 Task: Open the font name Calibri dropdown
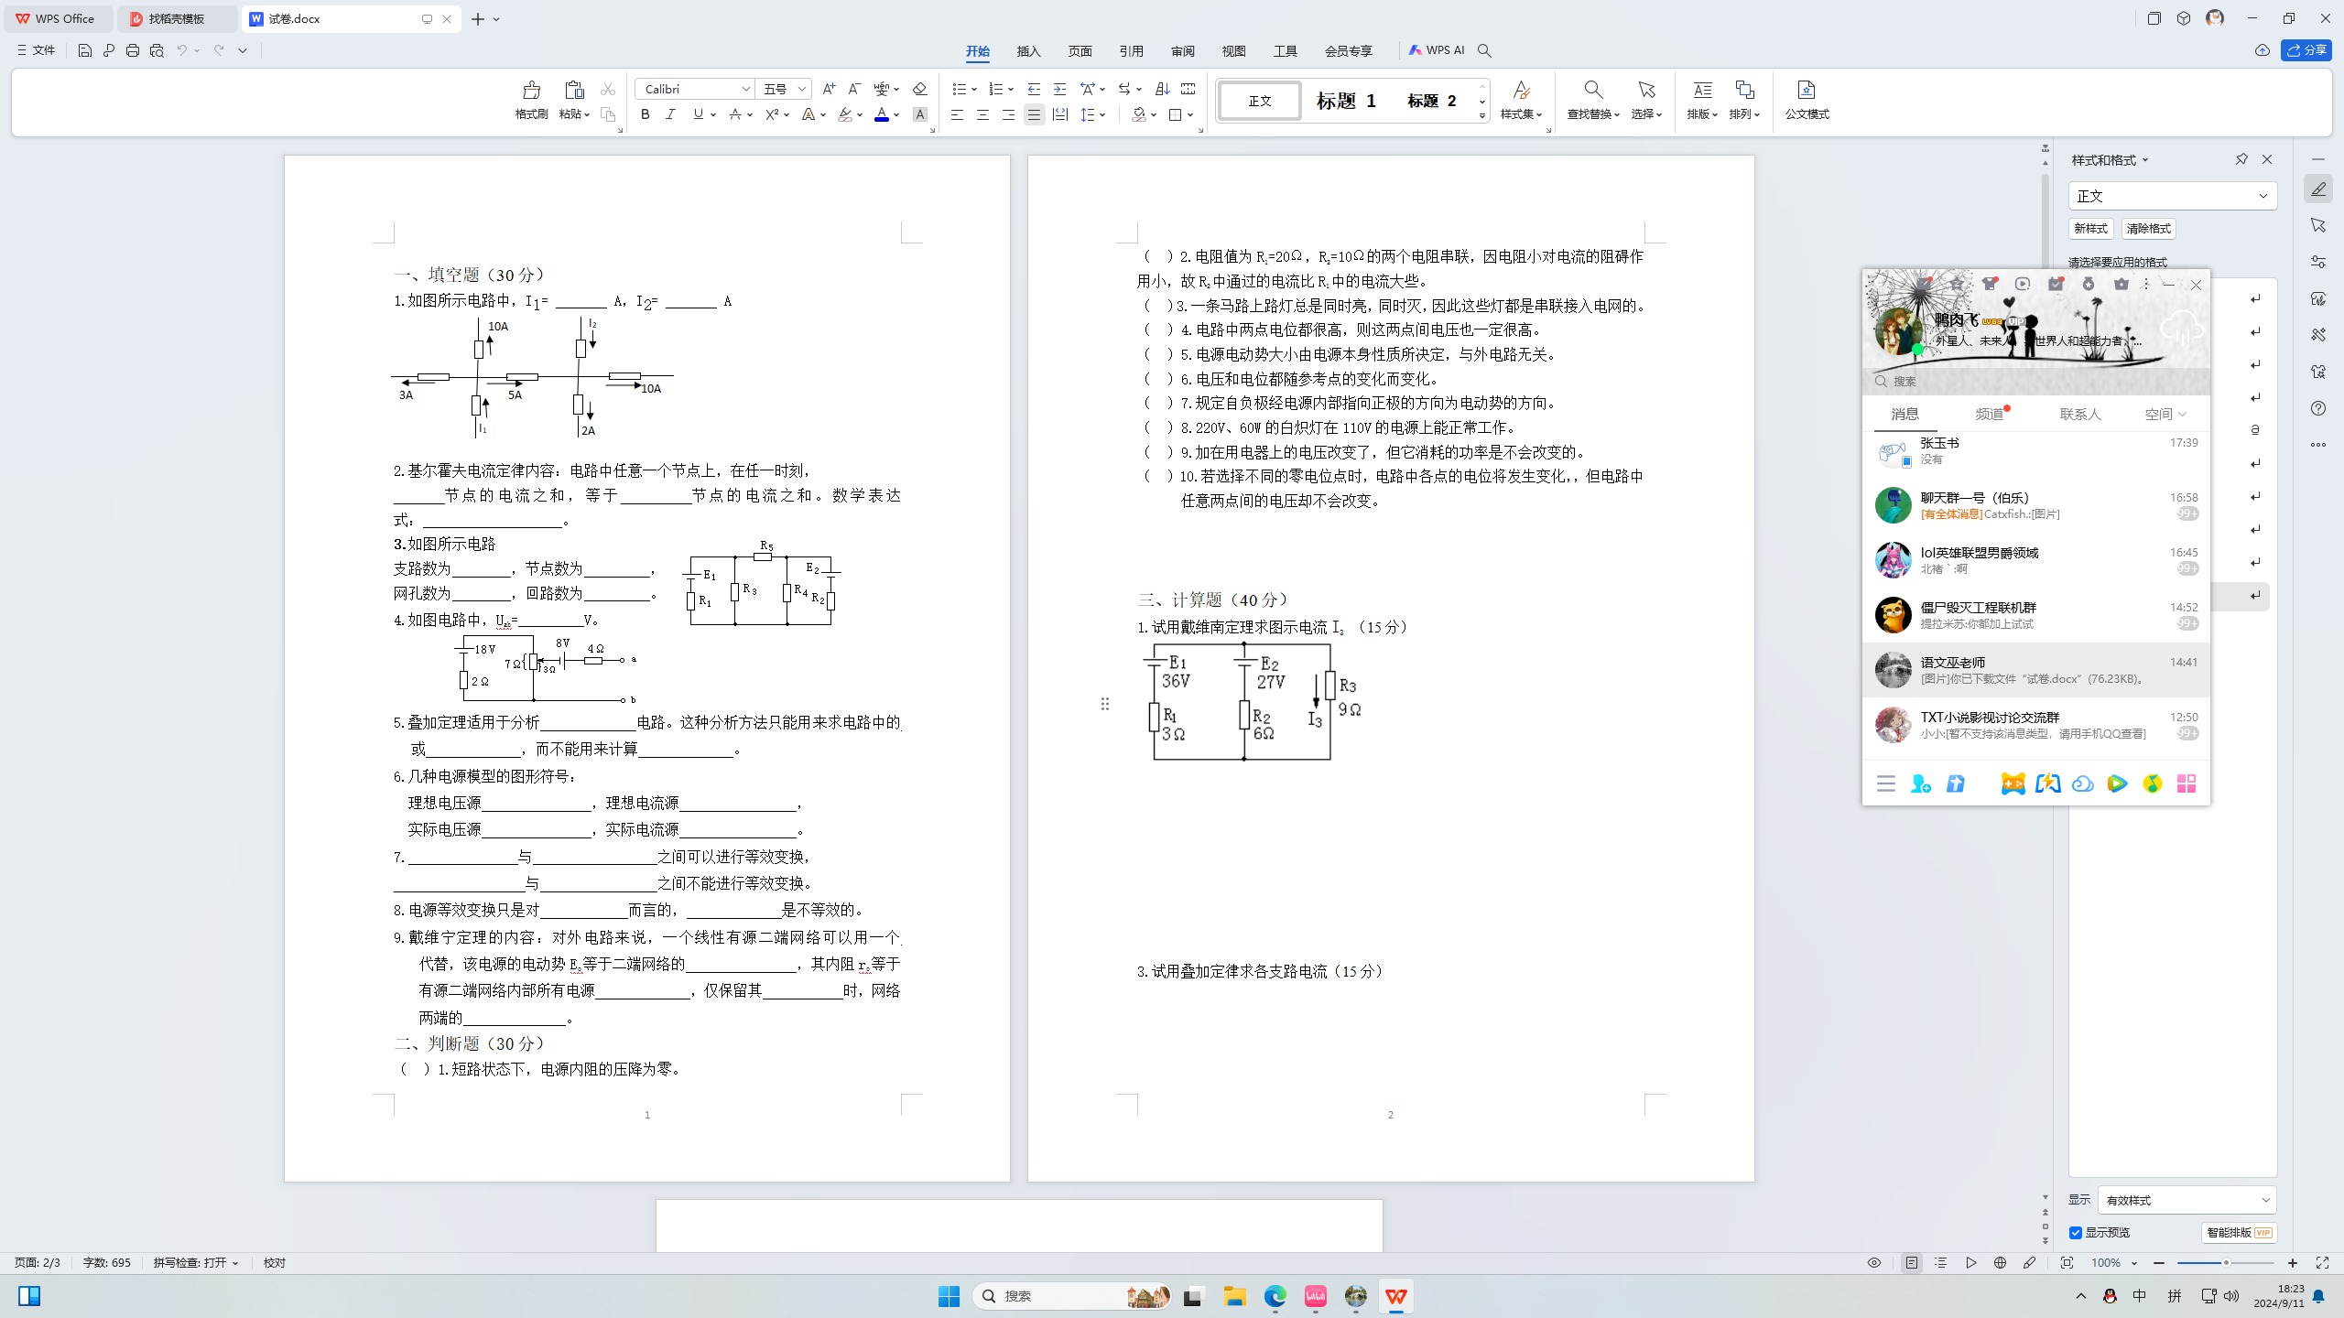coord(745,89)
